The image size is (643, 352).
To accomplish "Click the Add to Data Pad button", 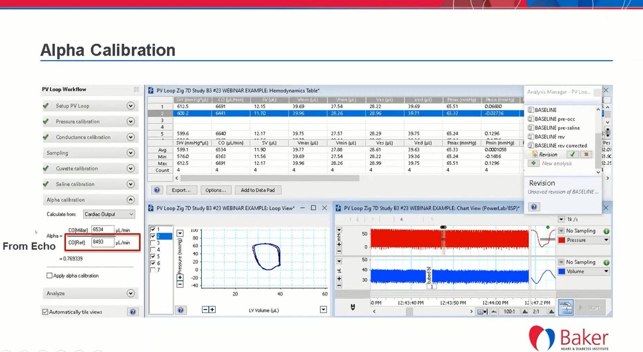I will pyautogui.click(x=258, y=190).
